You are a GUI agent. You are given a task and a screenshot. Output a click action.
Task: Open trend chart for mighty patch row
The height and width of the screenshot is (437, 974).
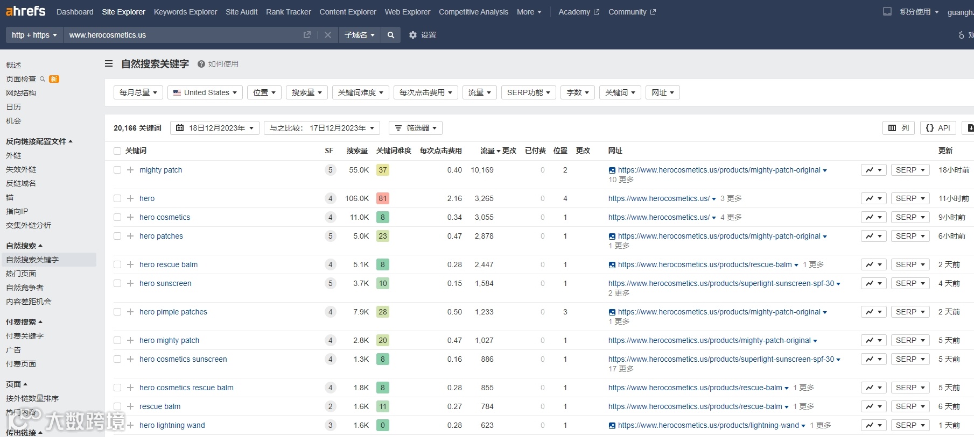[x=873, y=170]
